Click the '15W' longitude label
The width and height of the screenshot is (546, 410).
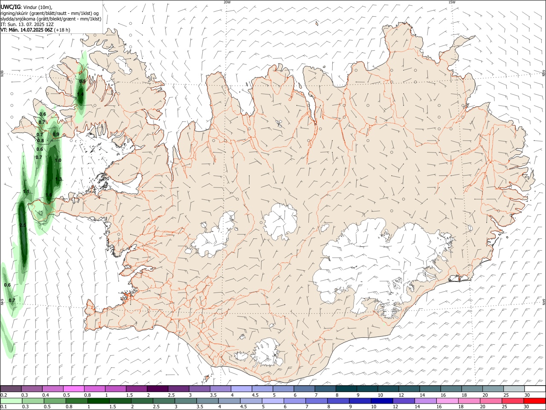(x=452, y=2)
